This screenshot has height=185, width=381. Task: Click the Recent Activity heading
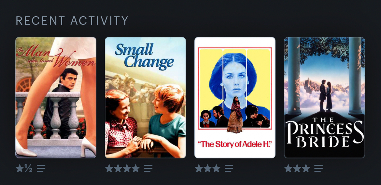pyautogui.click(x=72, y=20)
